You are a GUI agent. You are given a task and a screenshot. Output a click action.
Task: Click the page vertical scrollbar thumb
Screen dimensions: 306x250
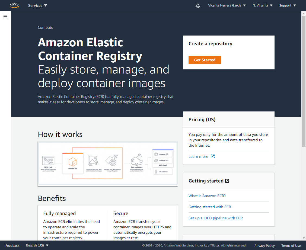[x=304, y=81]
